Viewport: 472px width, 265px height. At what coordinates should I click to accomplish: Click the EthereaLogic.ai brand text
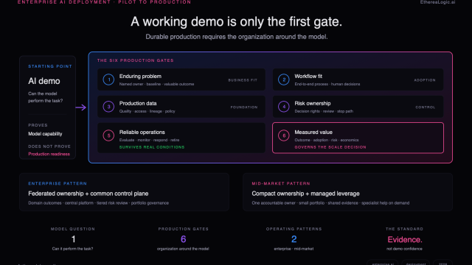click(437, 2)
